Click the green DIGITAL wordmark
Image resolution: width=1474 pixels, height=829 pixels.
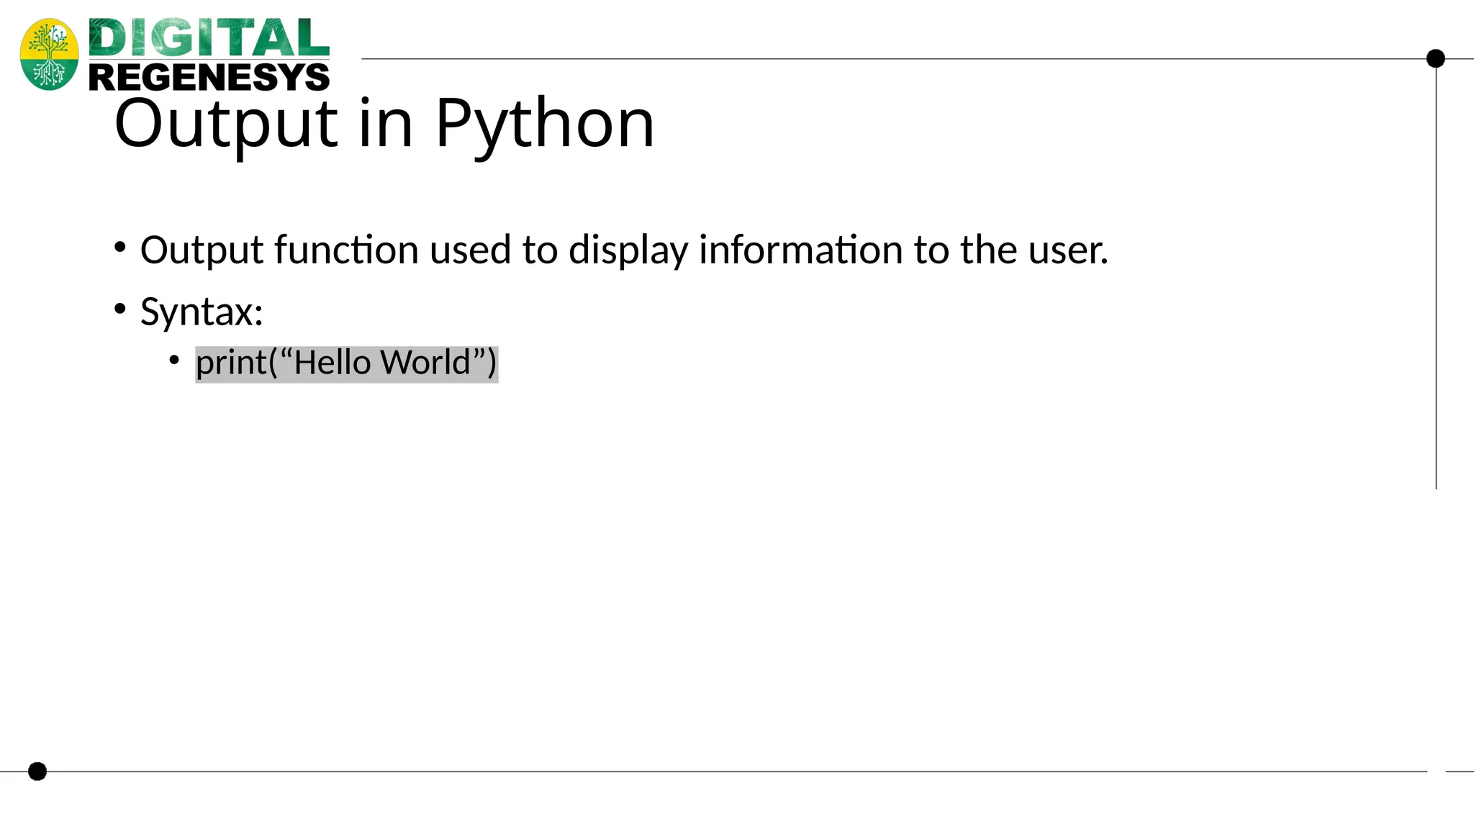[x=209, y=38]
